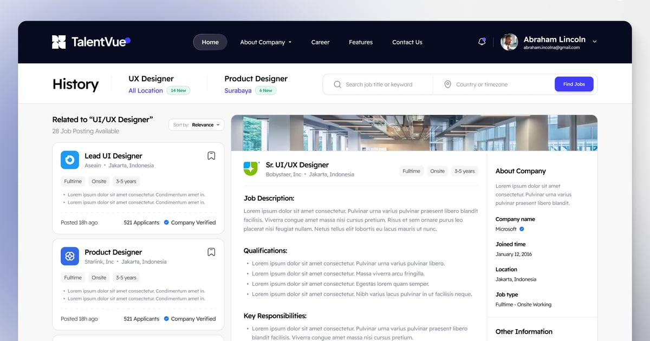Open the About Company dropdown menu
This screenshot has width=650, height=341.
(266, 42)
